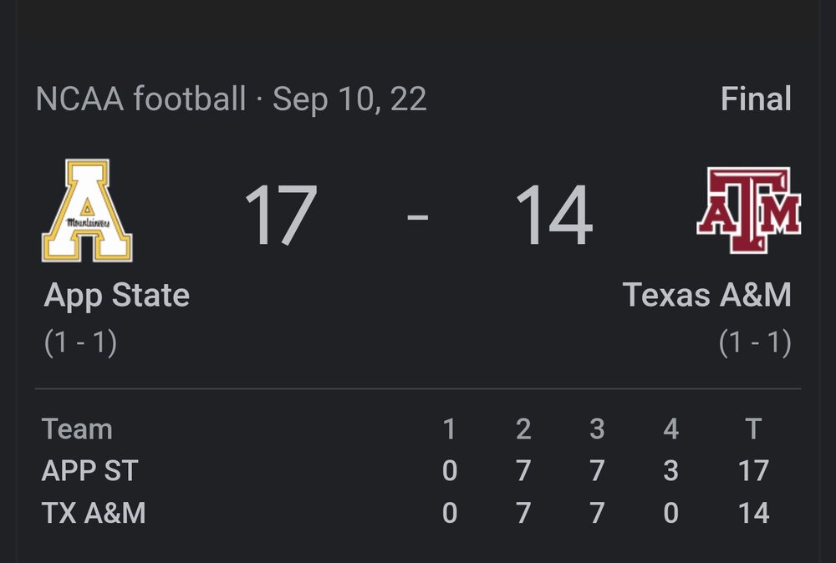Click APP ST's fourth quarter score of 3
This screenshot has height=563, width=836.
pos(670,471)
